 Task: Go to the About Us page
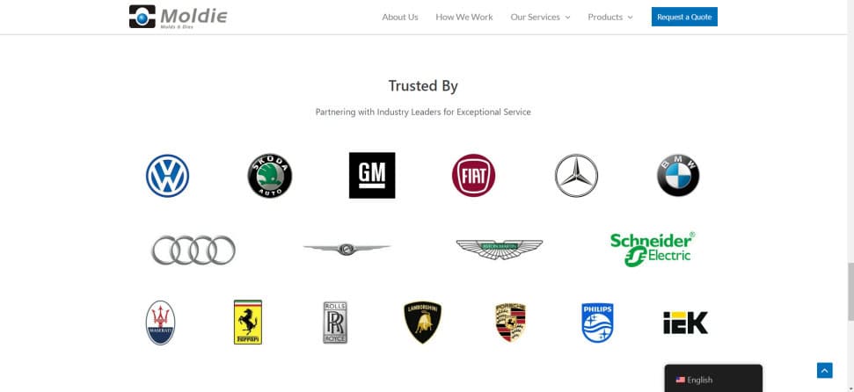coord(400,17)
